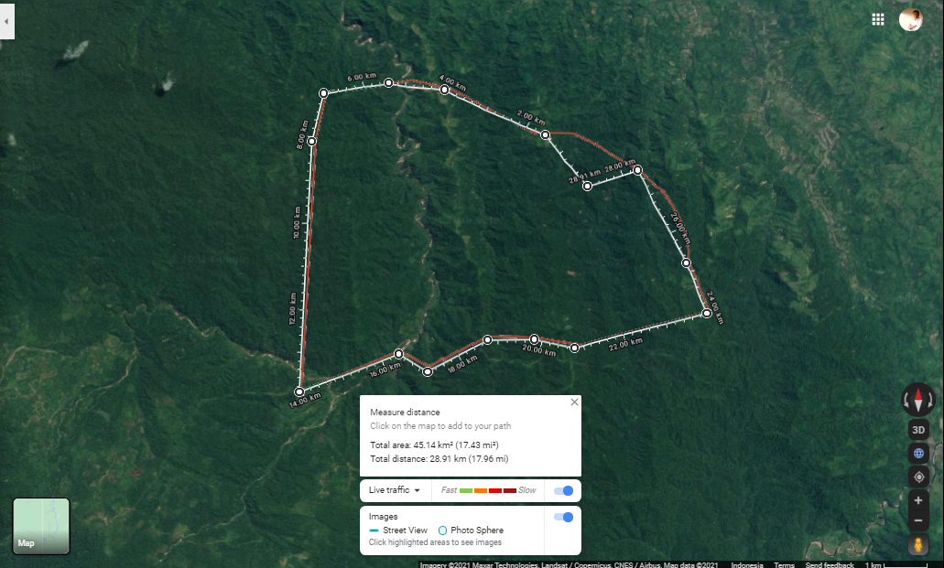
Task: Click the Indonesia region link
Action: 747,564
